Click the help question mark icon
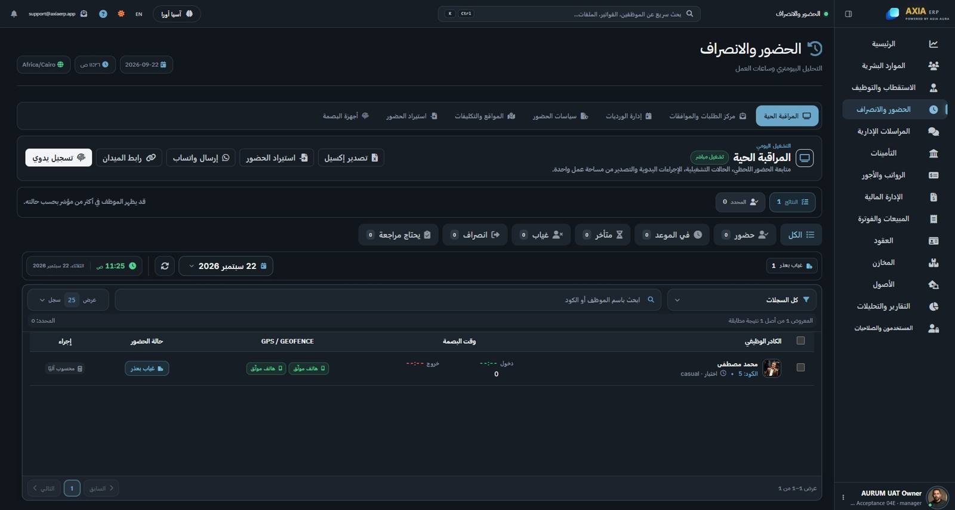 coord(103,14)
